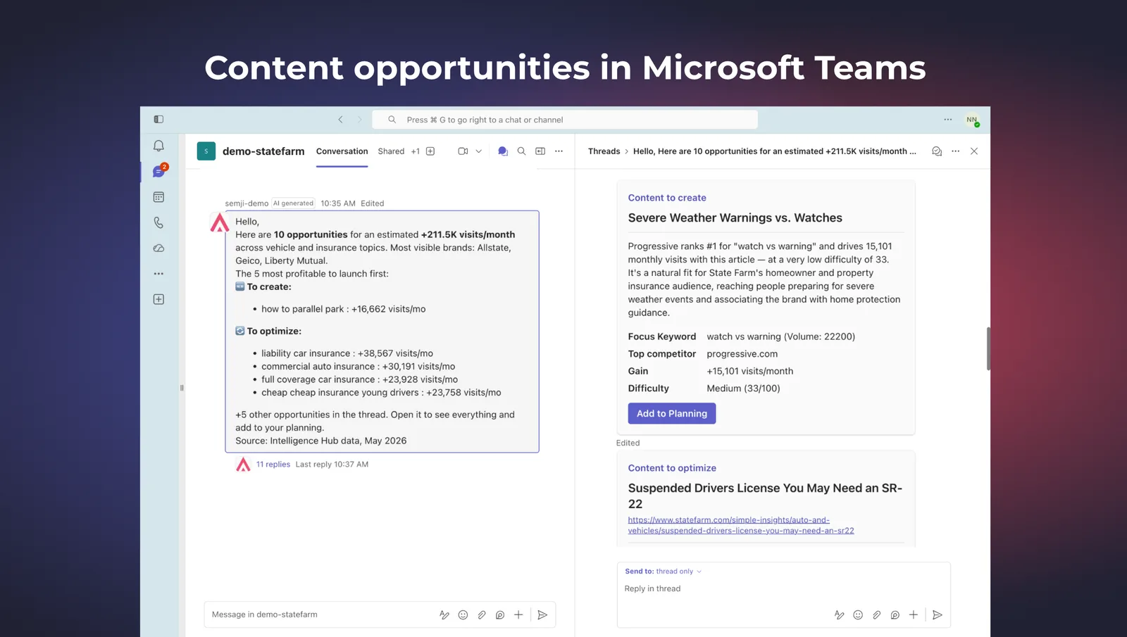Click the Reply in thread field
Screen dimensions: 1127x637
783,589
